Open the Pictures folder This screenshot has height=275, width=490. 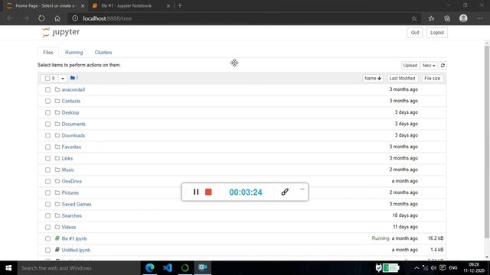(x=70, y=193)
